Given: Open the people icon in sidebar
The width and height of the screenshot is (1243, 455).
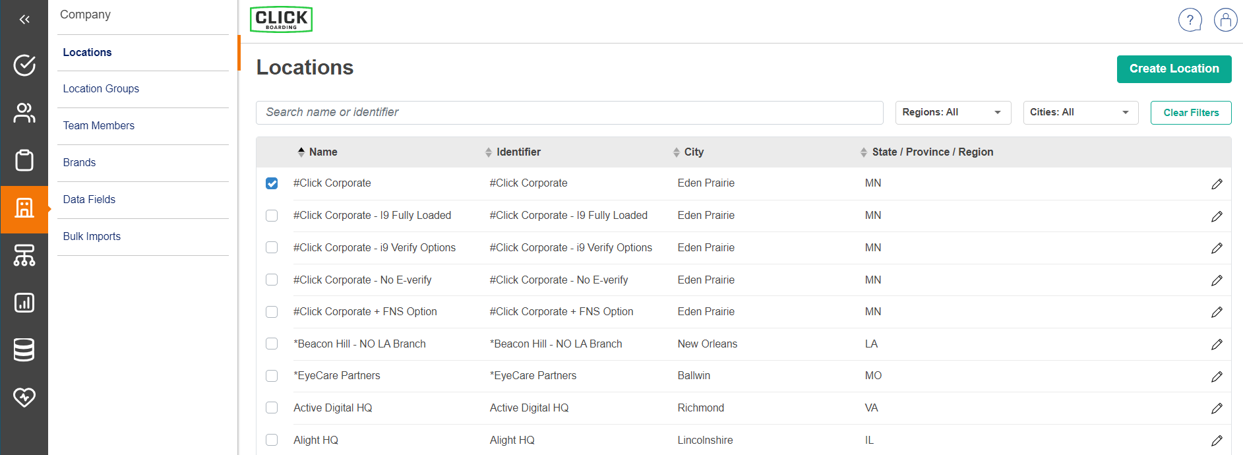Looking at the screenshot, I should pyautogui.click(x=24, y=113).
